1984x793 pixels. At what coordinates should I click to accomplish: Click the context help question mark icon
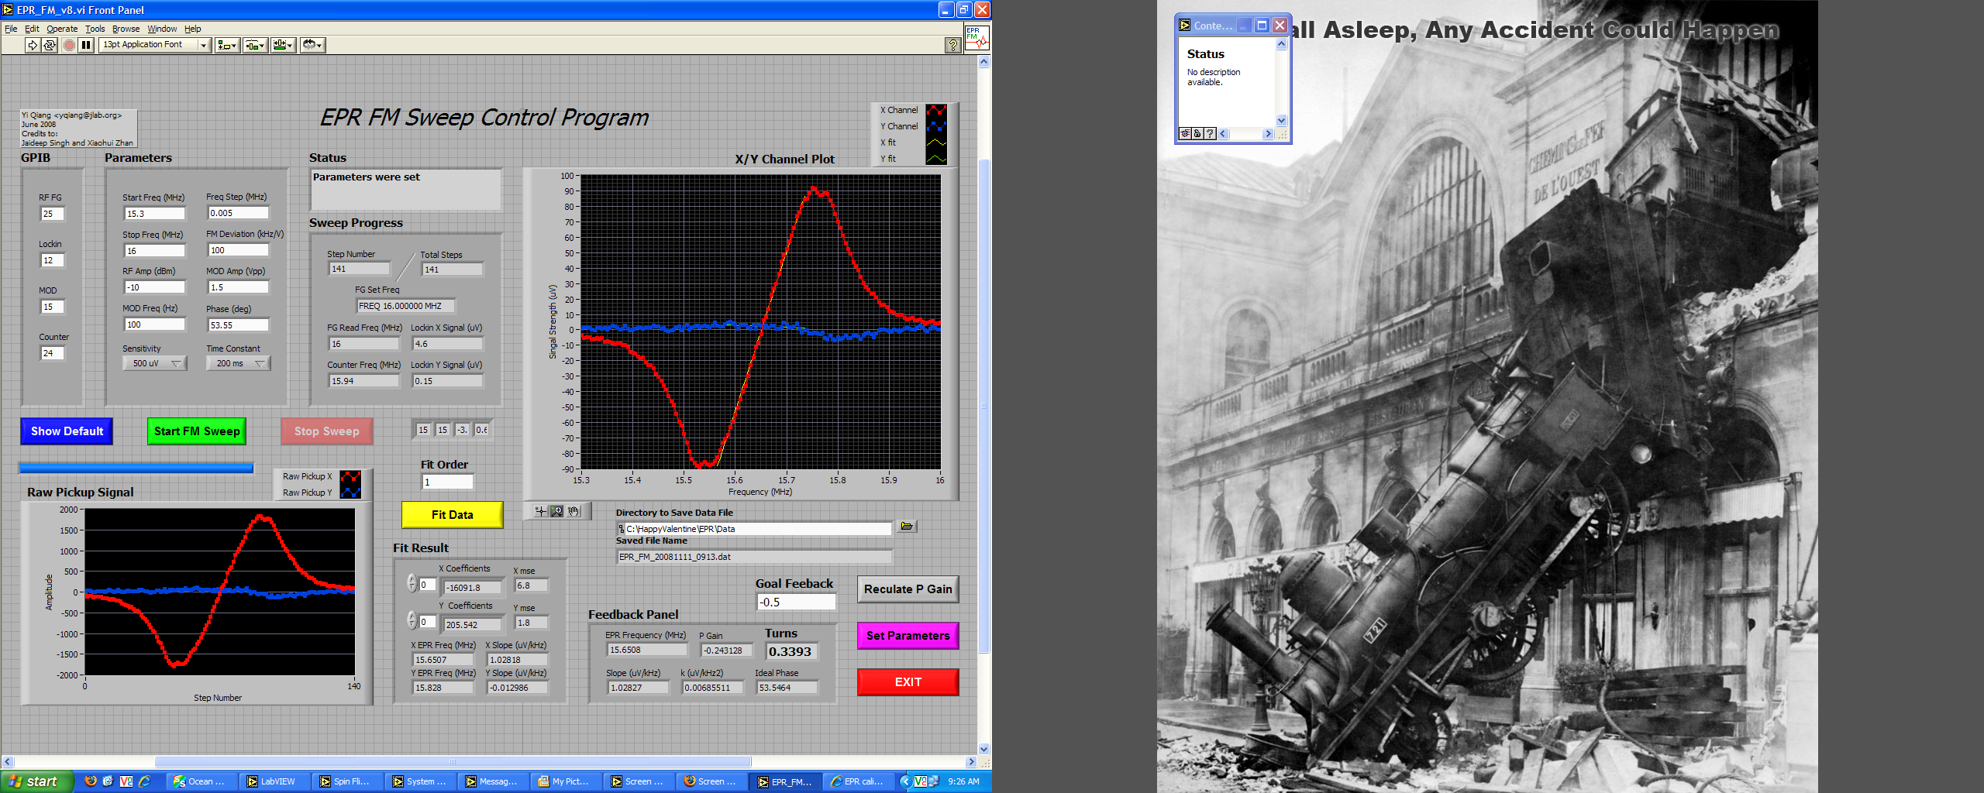point(953,45)
